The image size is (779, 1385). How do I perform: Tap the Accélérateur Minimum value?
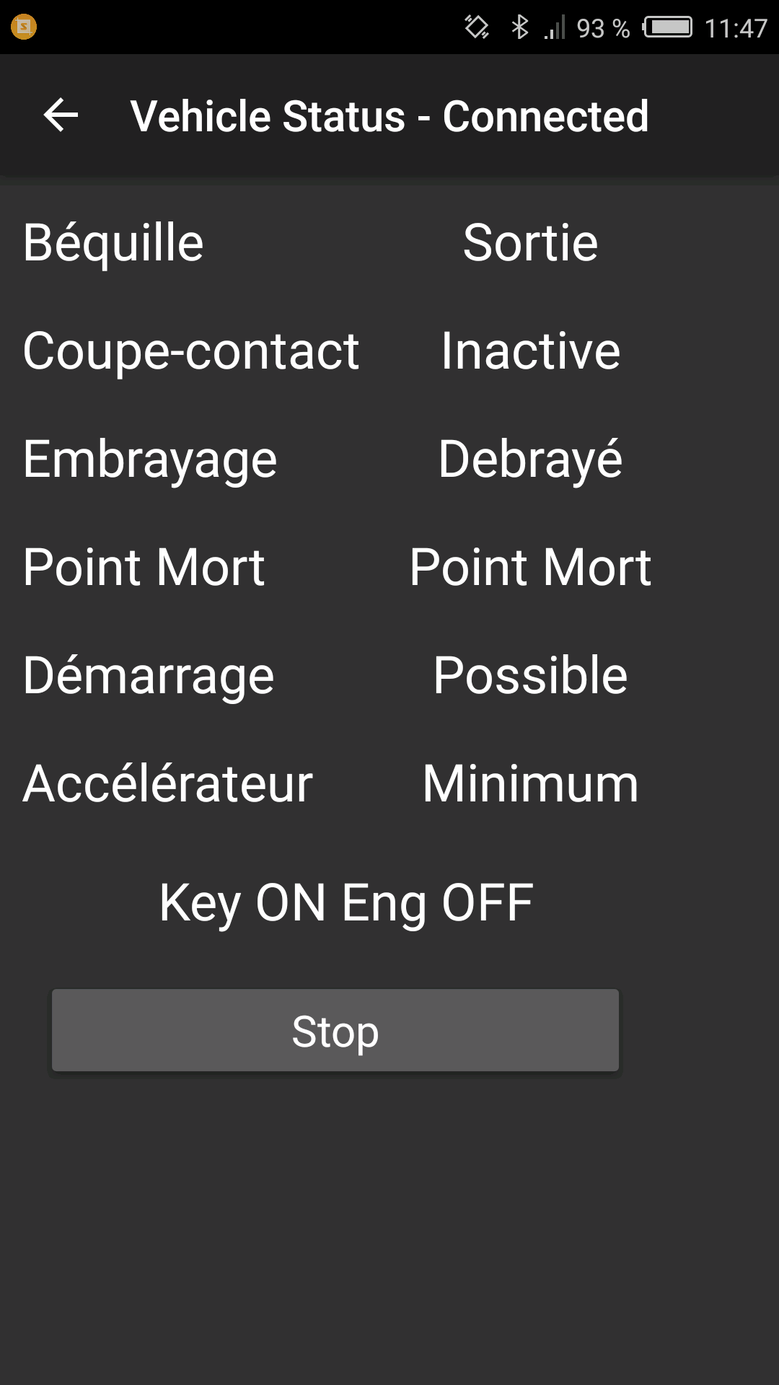pyautogui.click(x=530, y=783)
